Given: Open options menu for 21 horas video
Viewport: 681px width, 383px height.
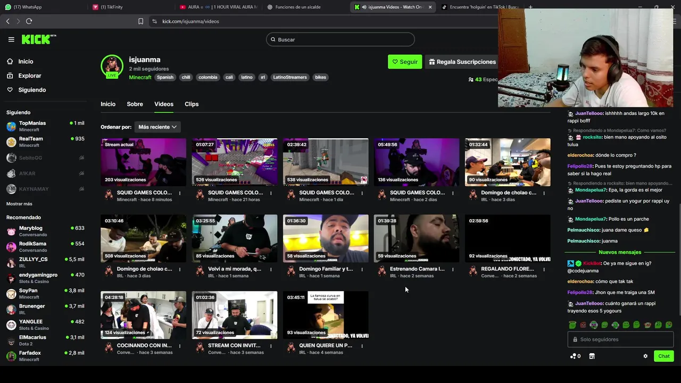Looking at the screenshot, I should [271, 193].
